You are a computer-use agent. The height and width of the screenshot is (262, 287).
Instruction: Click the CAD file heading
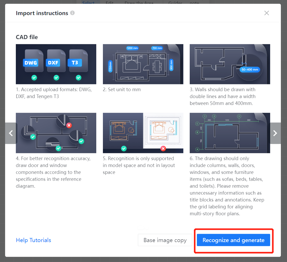click(27, 37)
